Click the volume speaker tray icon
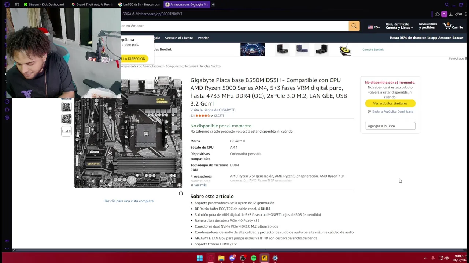 coord(447,258)
